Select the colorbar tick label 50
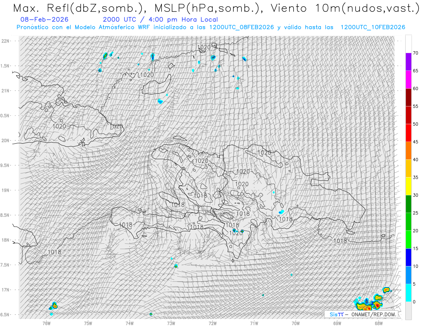 415,124
